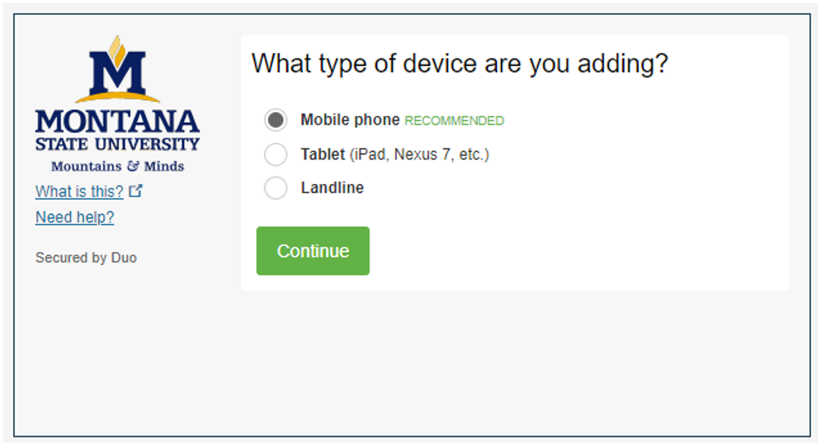
Task: Select the Mobile phone device option
Action: coord(276,120)
